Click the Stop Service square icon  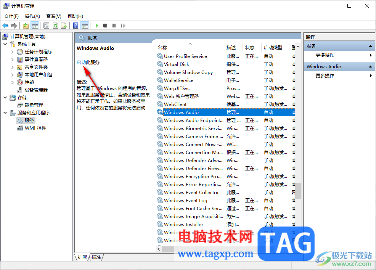[x=105, y=26]
